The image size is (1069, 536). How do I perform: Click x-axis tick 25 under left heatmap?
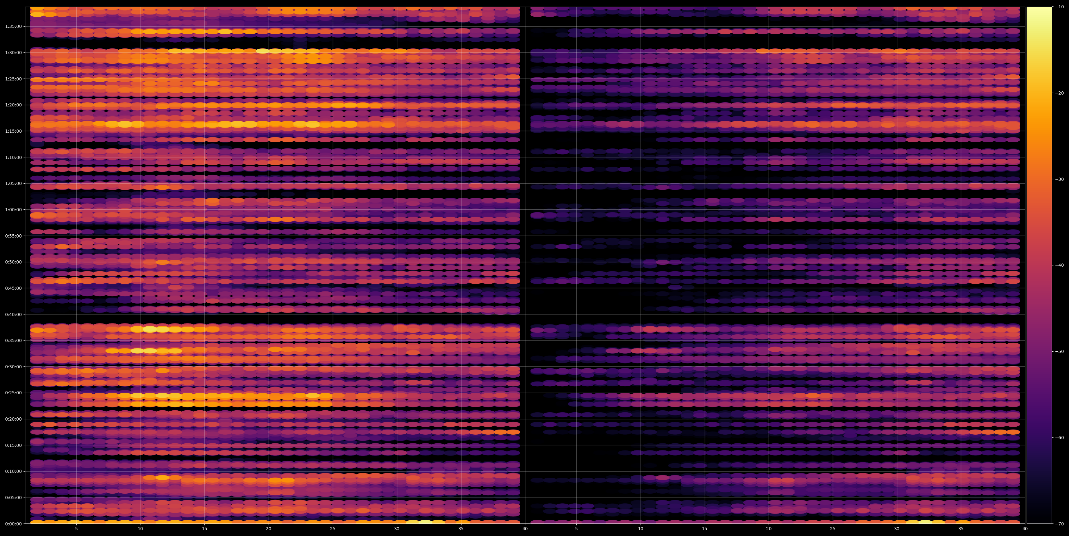click(333, 529)
